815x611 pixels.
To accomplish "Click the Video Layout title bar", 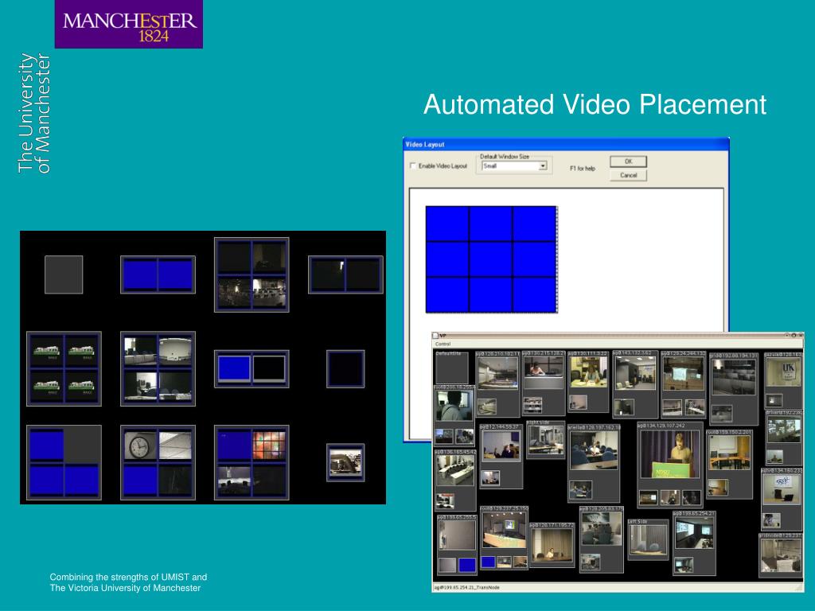I will pos(566,145).
